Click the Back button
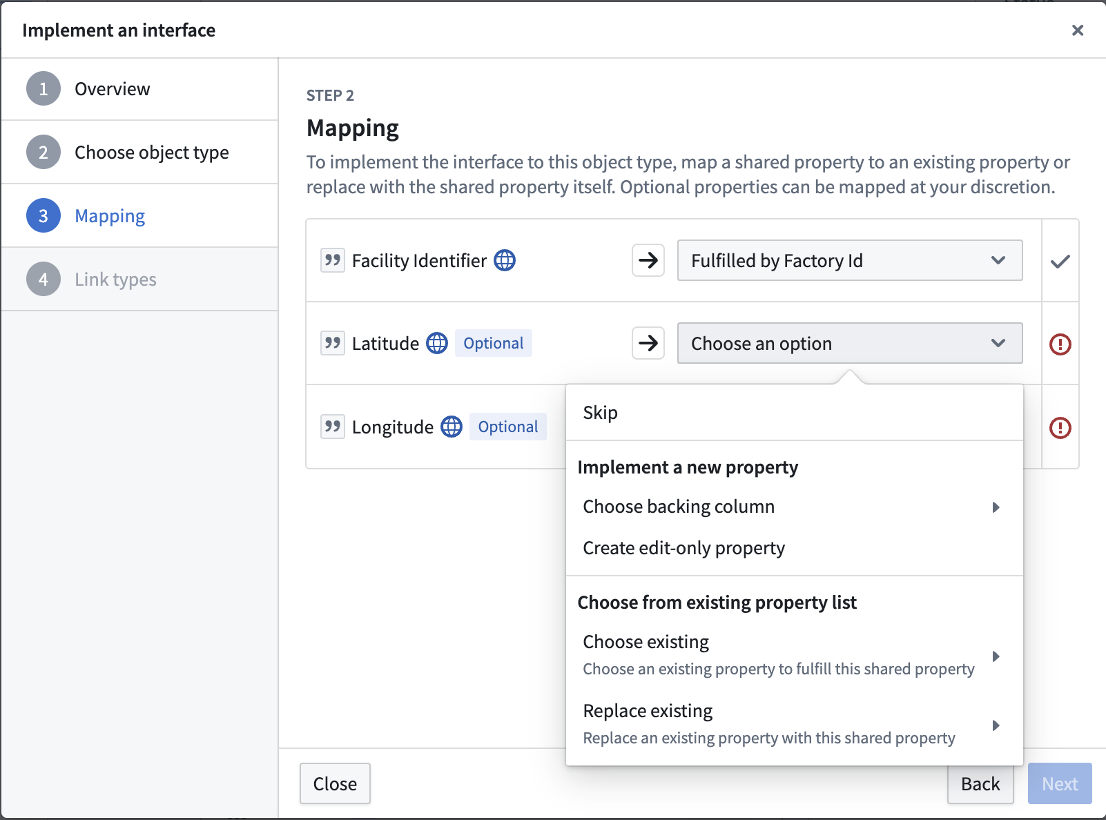The image size is (1106, 820). 980,783
